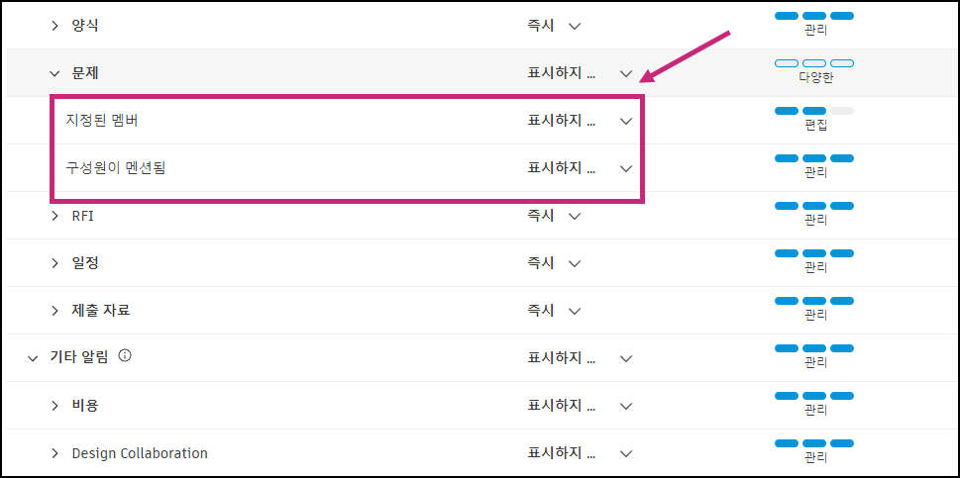Collapse the 기타 알림 section
The width and height of the screenshot is (960, 478).
tap(33, 358)
